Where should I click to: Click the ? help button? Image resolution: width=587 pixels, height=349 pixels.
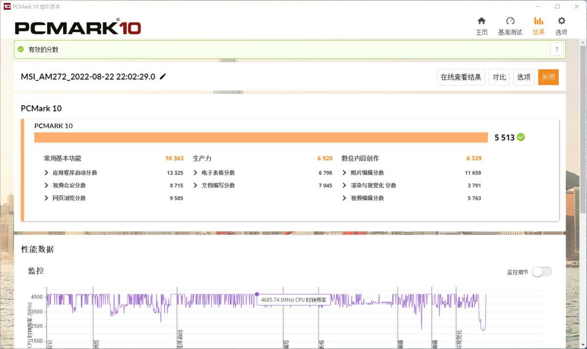click(557, 49)
